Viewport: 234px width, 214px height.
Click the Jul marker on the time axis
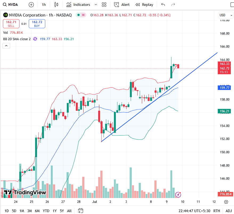[x=95, y=202]
